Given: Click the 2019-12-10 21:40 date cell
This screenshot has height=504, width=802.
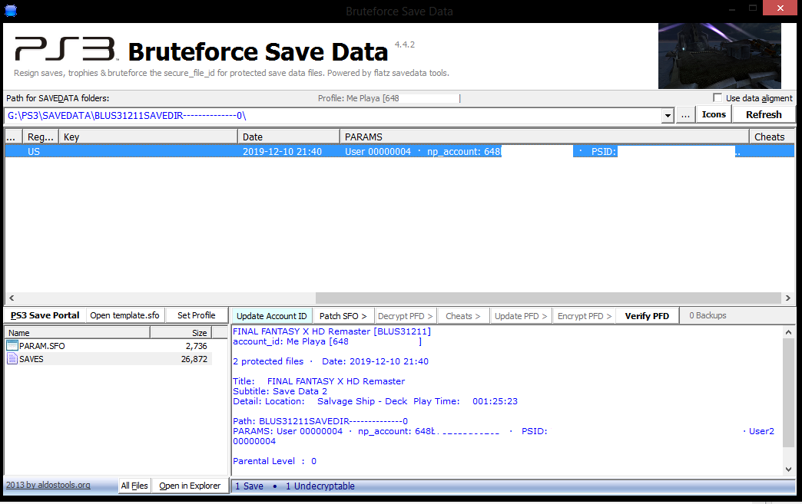Looking at the screenshot, I should [283, 152].
